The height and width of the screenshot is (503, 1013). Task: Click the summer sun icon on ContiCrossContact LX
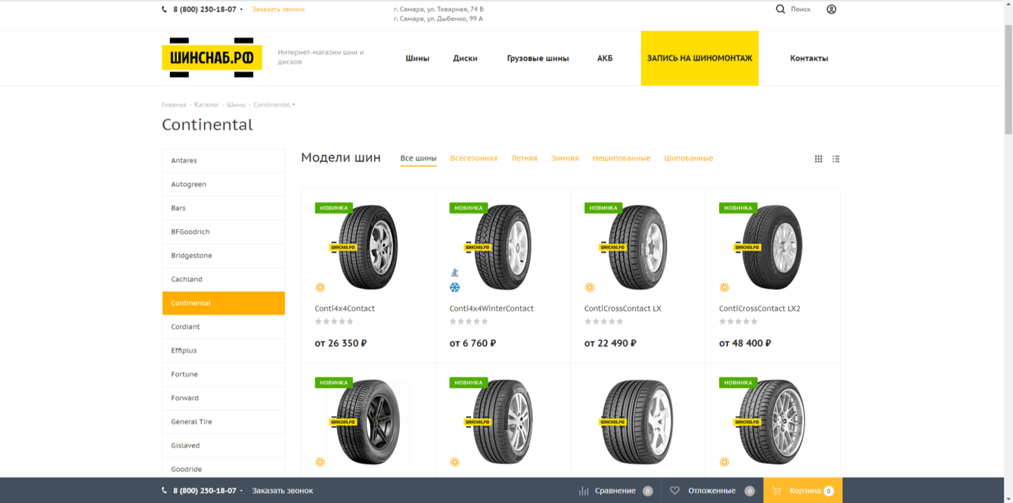[590, 287]
